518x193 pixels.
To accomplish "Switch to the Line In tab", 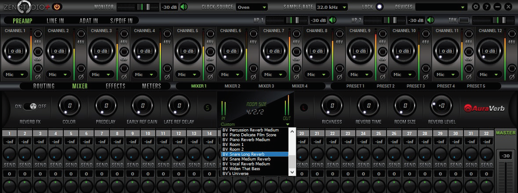I will [x=55, y=21].
